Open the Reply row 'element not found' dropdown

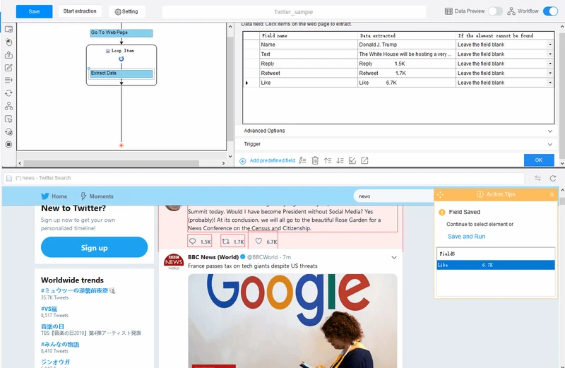[x=550, y=64]
